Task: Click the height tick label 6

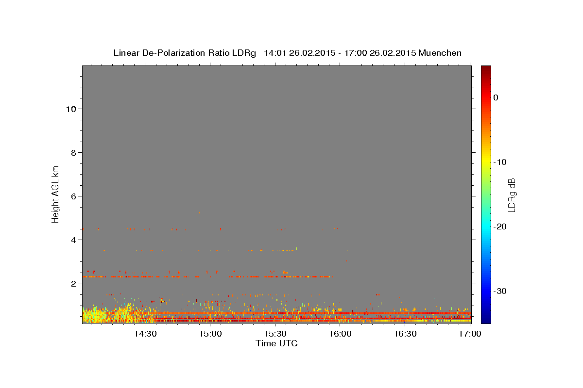Action: pyautogui.click(x=72, y=196)
